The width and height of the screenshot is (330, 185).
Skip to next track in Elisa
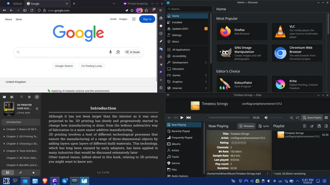point(189,118)
